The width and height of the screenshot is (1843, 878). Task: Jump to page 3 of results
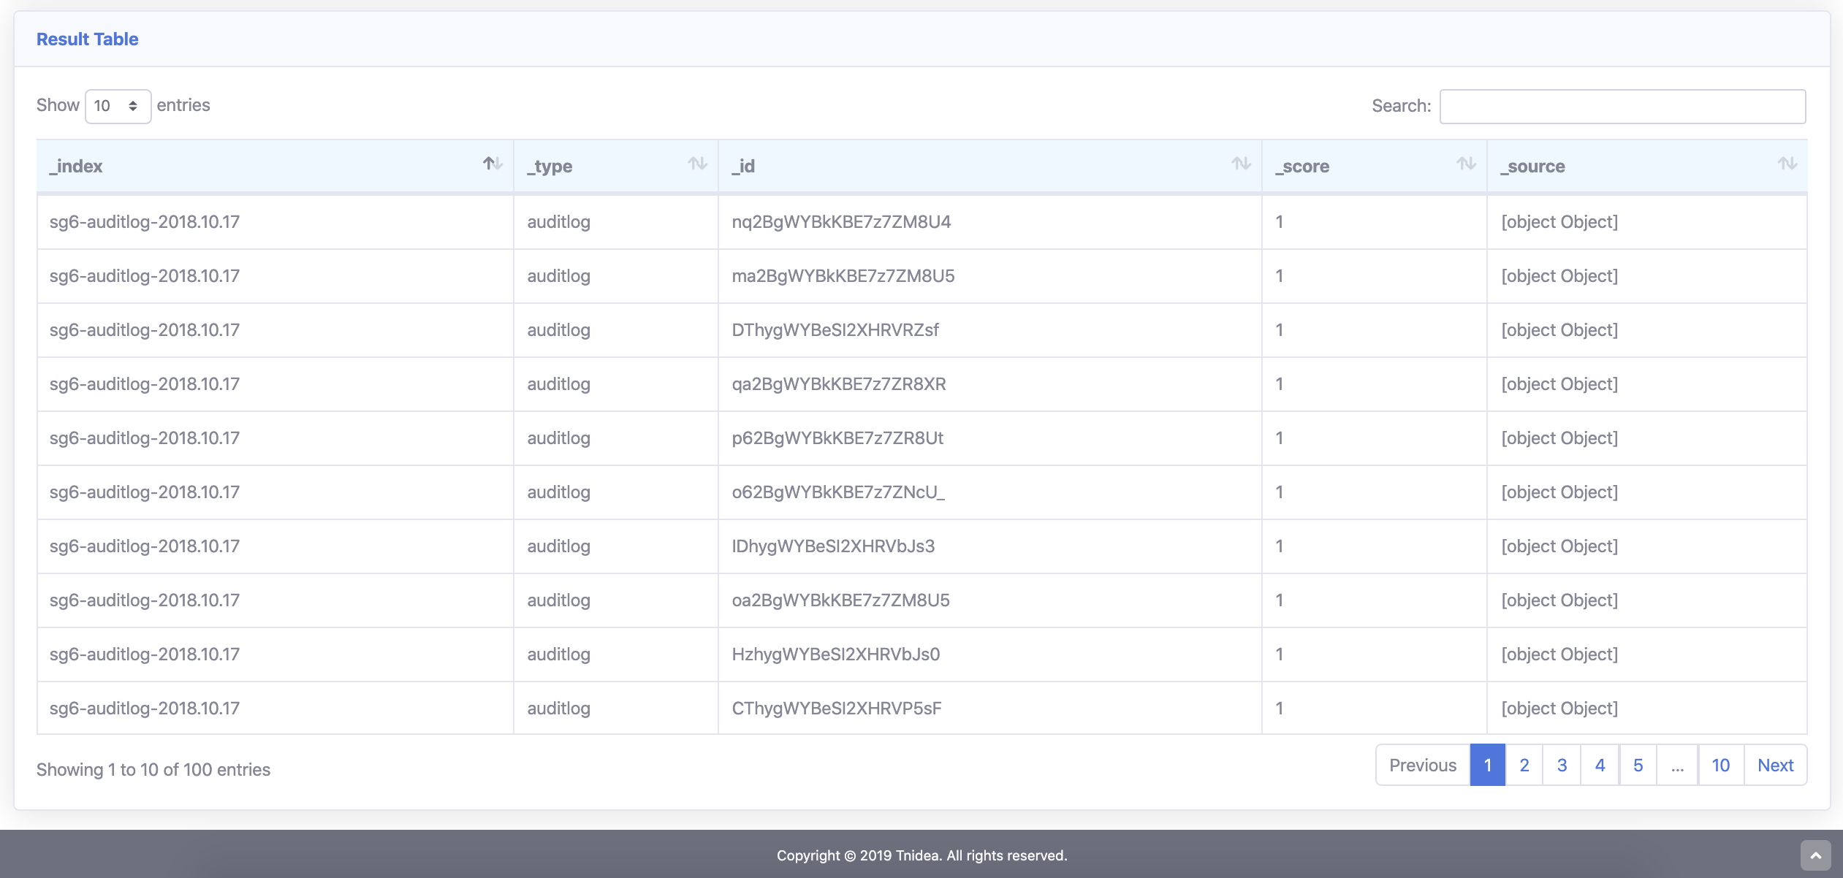pos(1562,766)
